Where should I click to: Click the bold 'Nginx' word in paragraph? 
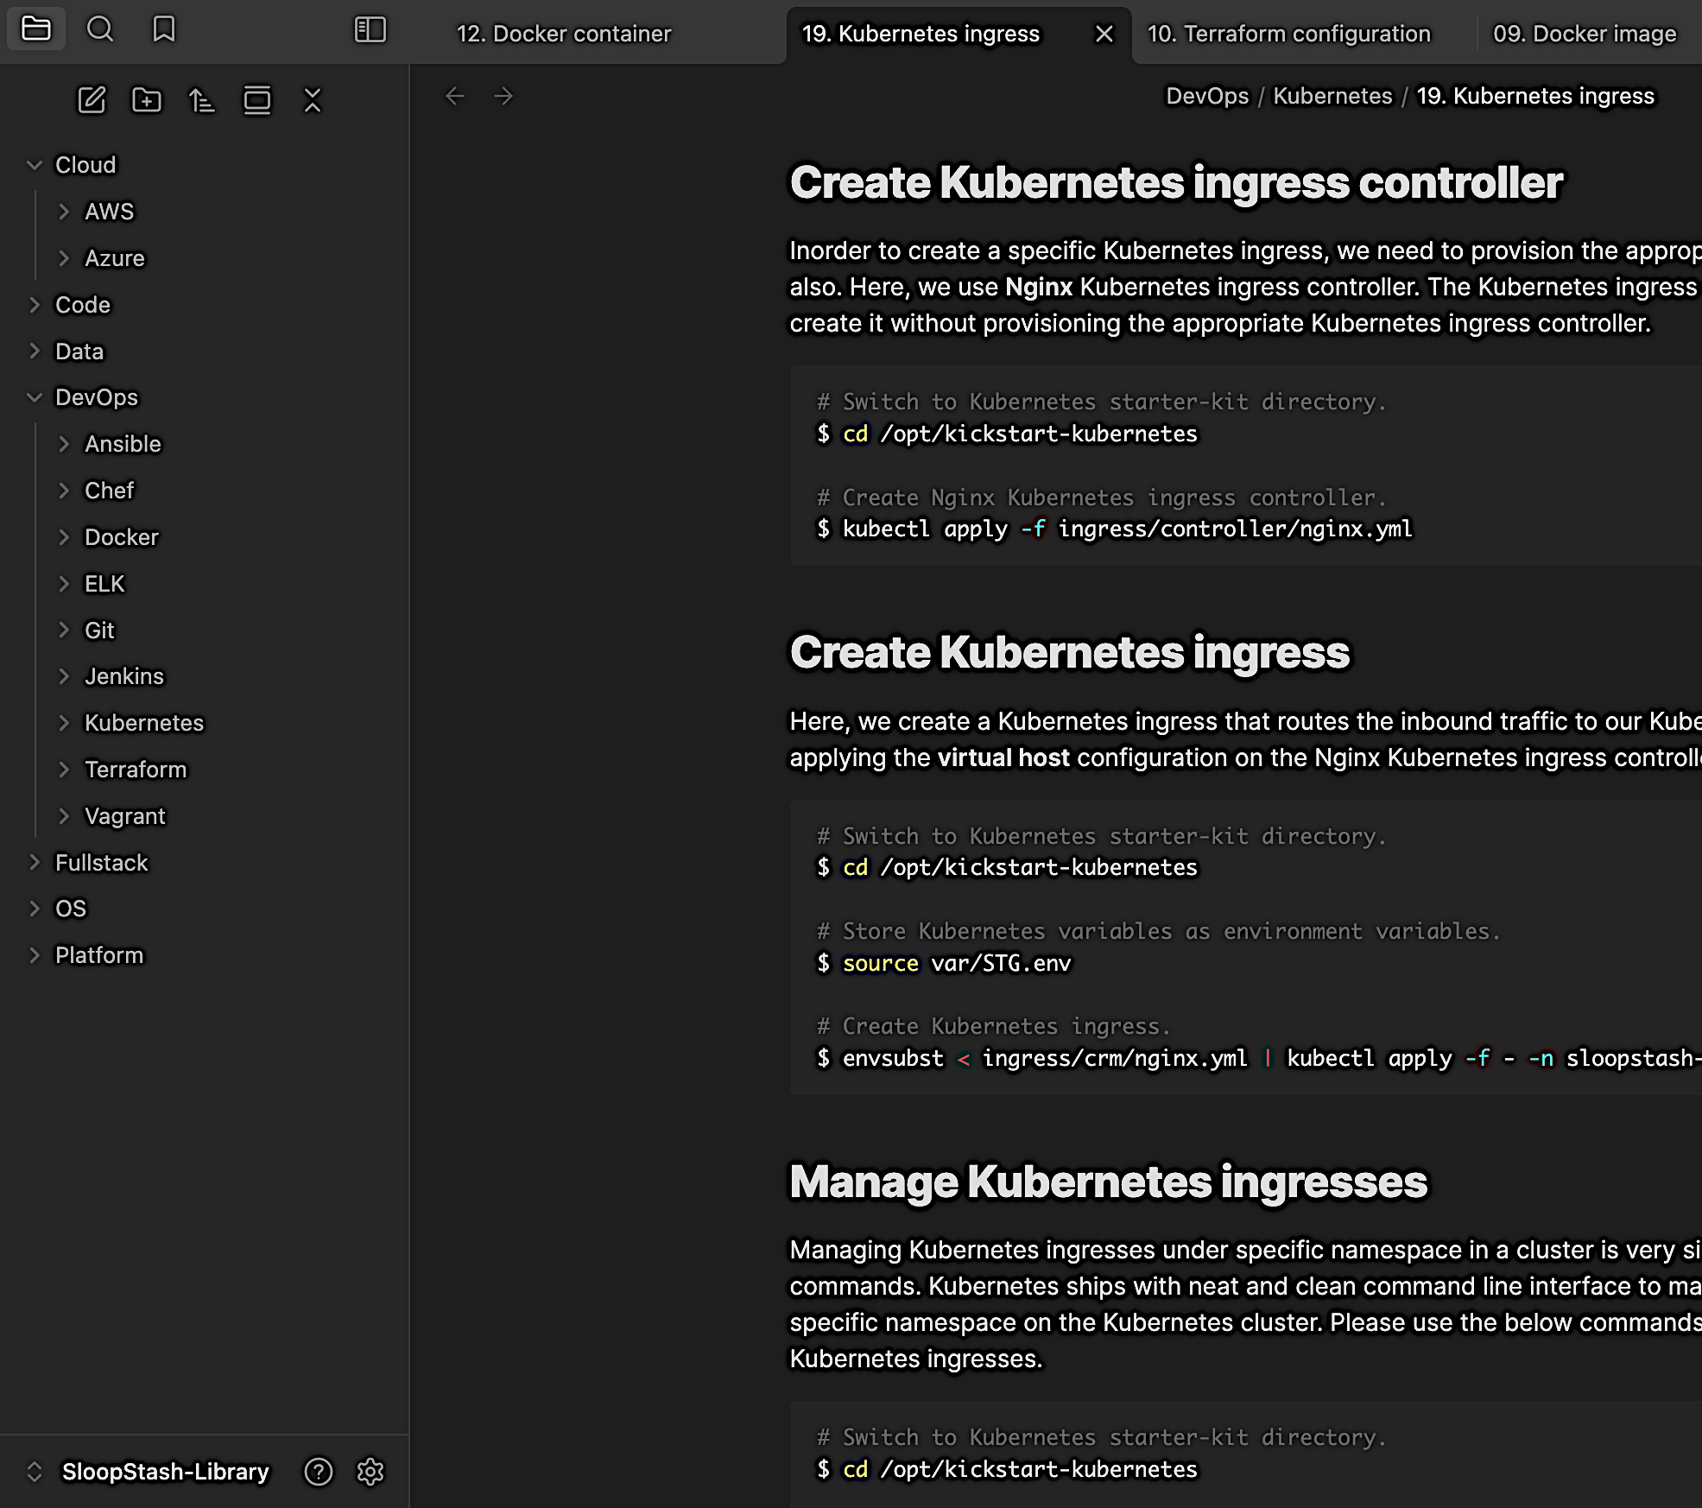[x=1039, y=287]
